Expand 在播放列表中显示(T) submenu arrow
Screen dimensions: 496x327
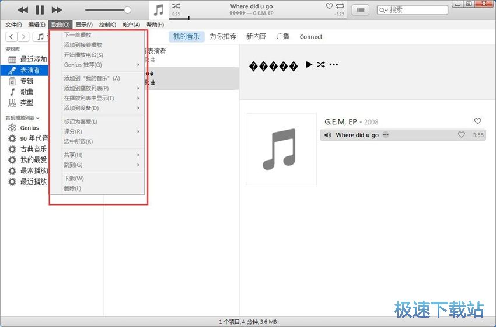[138, 98]
